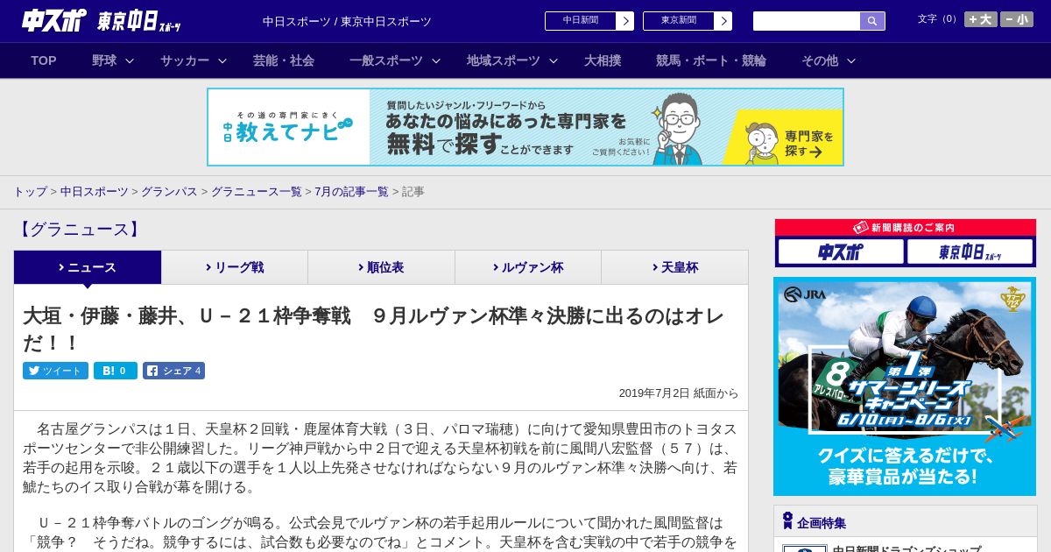Open the JRA サマーシリーズ campaign ad
The height and width of the screenshot is (552, 1051).
[905, 386]
